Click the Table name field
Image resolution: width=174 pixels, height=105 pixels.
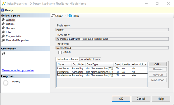click(112, 30)
